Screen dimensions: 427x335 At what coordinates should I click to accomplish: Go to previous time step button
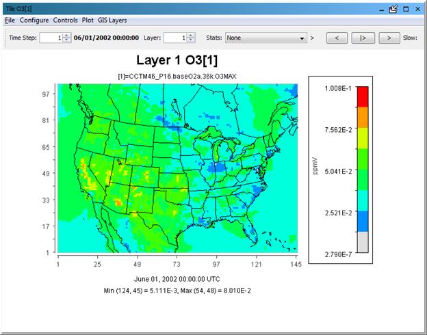(337, 38)
